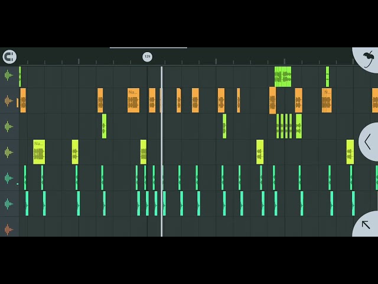Select the orange clip labeled "N..."

327,101
